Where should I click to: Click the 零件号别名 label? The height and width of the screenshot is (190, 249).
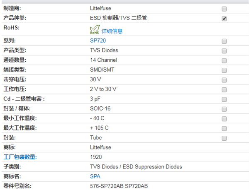(x=17, y=186)
